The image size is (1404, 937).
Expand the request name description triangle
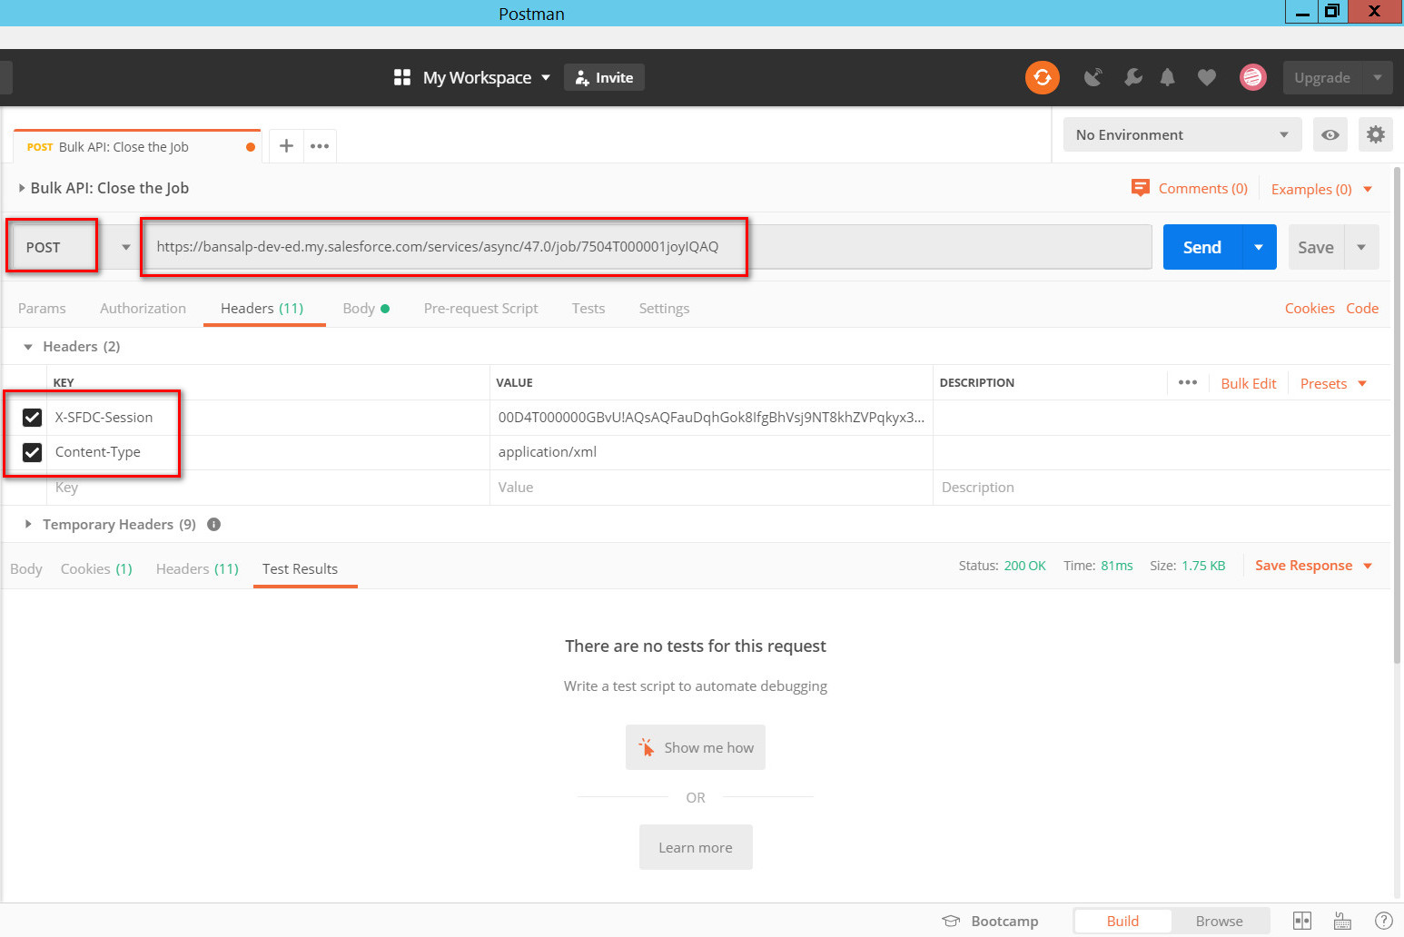click(22, 188)
